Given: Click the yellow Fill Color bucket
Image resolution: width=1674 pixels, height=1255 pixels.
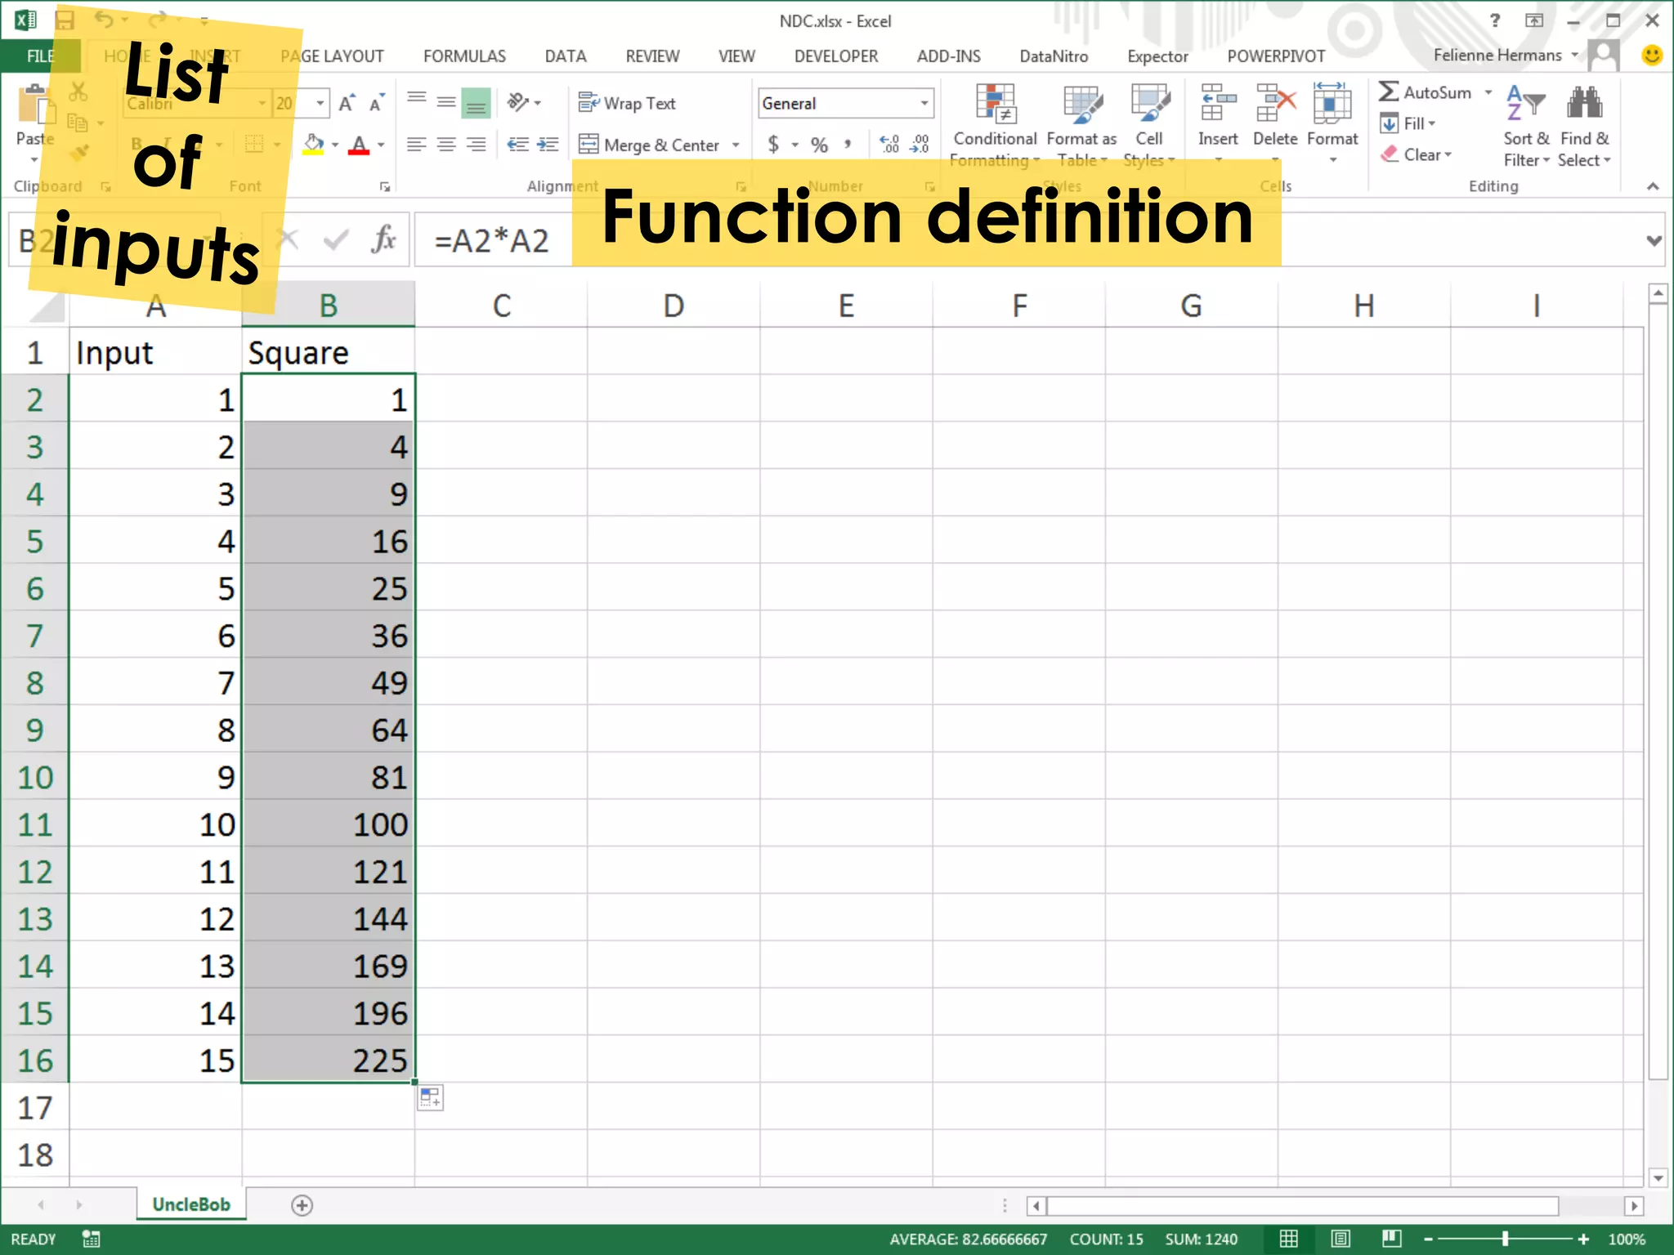Looking at the screenshot, I should [x=313, y=145].
